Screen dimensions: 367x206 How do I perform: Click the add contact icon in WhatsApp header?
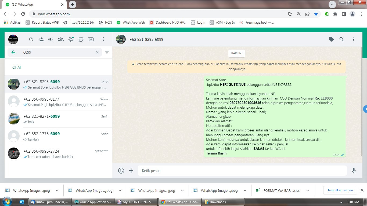(41, 39)
